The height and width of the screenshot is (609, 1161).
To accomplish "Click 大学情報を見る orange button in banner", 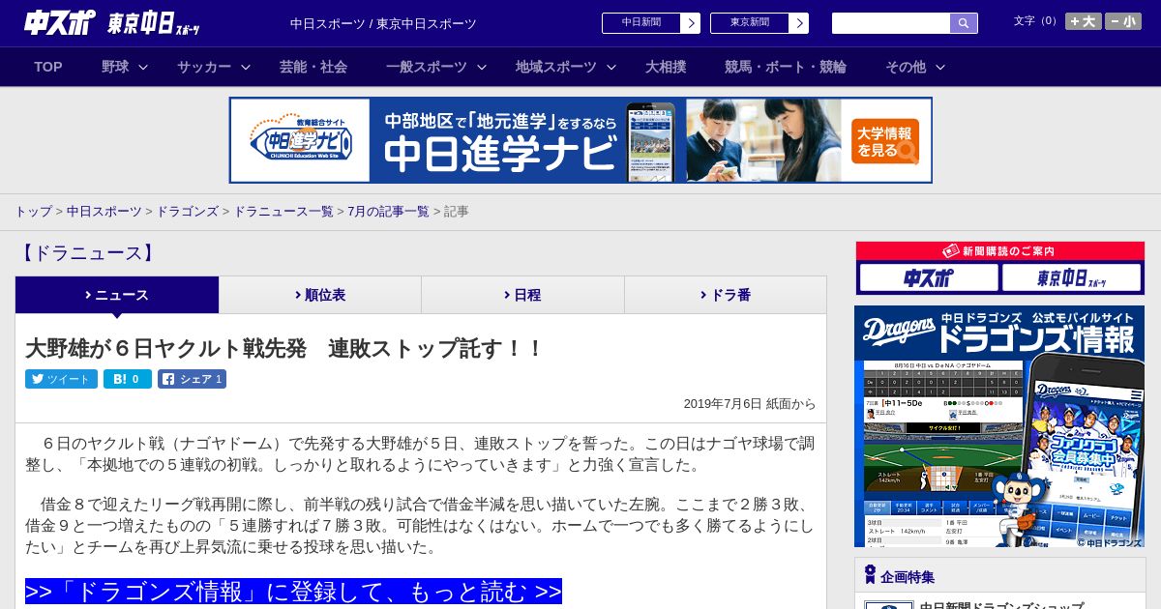I will click(885, 141).
